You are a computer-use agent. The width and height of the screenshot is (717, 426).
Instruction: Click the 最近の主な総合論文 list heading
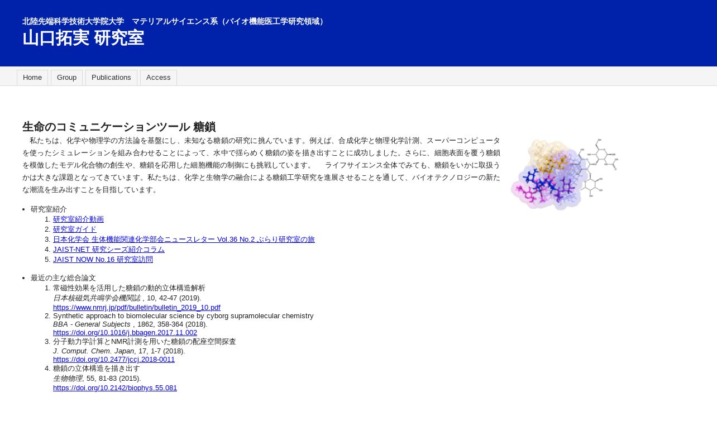point(63,278)
